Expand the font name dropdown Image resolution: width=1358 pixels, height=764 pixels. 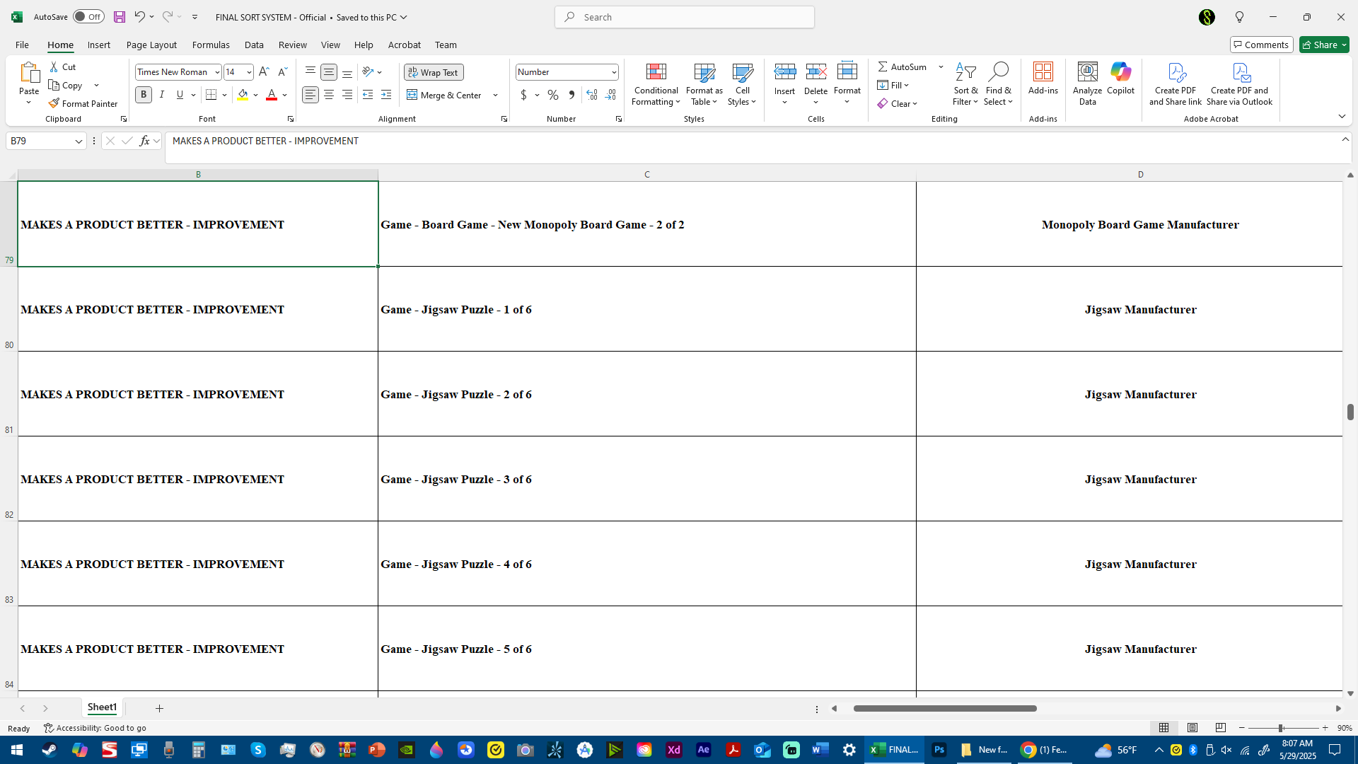click(x=217, y=72)
